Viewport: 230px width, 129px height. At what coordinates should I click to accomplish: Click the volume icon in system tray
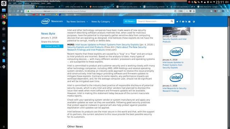click(x=211, y=2)
